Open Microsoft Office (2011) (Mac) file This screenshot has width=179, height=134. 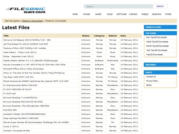pos(23,69)
